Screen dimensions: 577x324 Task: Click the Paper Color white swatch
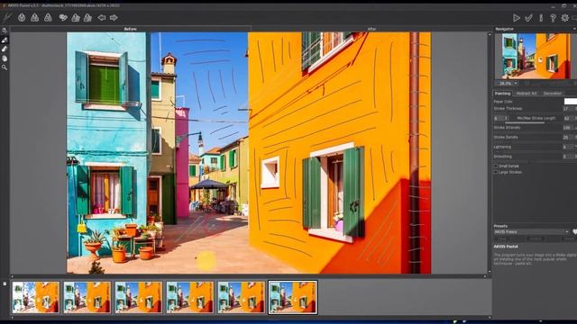[571, 102]
